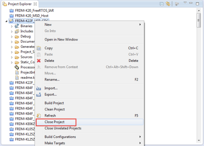Expand the Static_Code folder arrow
The height and width of the screenshot is (146, 204).
[12, 63]
